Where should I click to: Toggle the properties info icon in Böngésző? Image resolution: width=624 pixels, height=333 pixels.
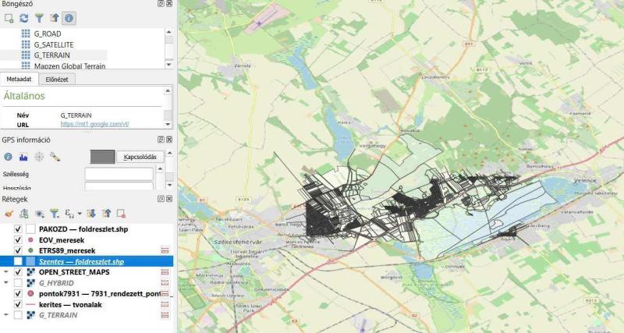[69, 16]
